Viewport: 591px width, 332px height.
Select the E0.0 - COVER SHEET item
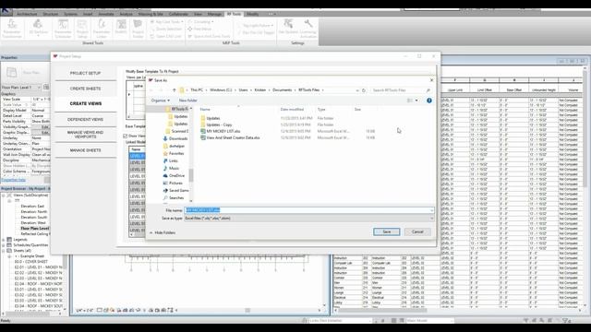click(30, 262)
